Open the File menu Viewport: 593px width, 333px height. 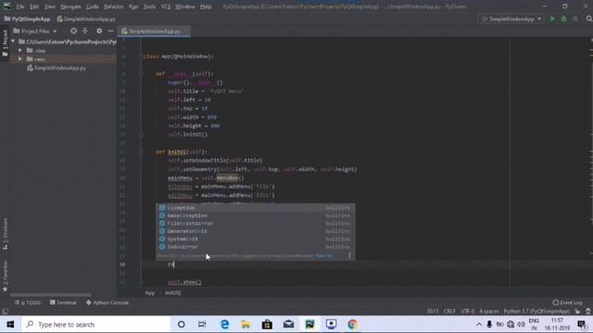(20, 6)
